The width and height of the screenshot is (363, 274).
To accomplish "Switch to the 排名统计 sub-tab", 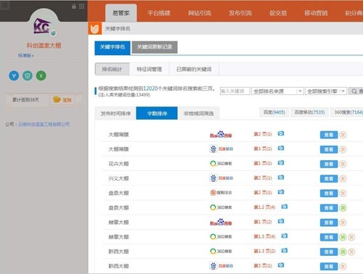I will click(x=112, y=70).
